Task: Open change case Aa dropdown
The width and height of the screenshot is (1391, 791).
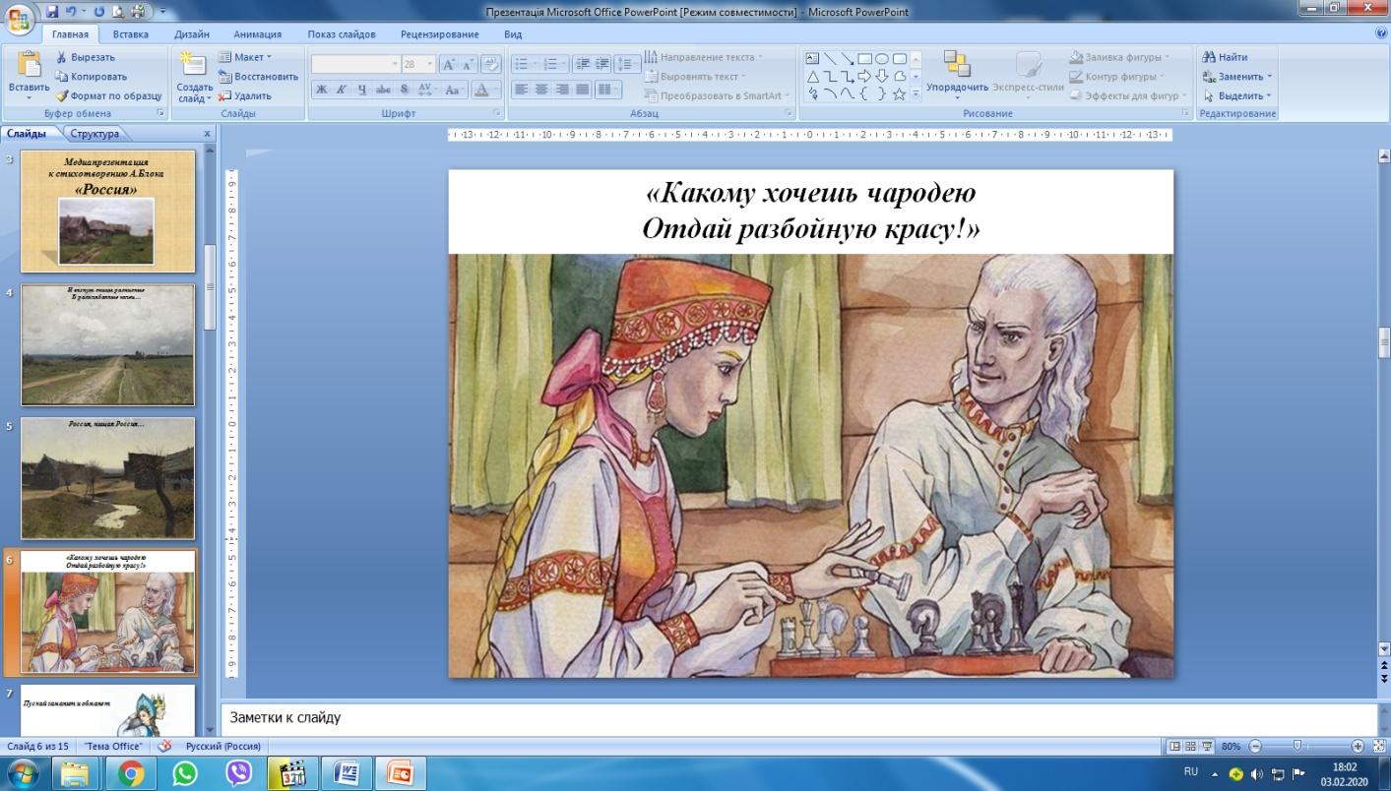Action: click(x=453, y=90)
